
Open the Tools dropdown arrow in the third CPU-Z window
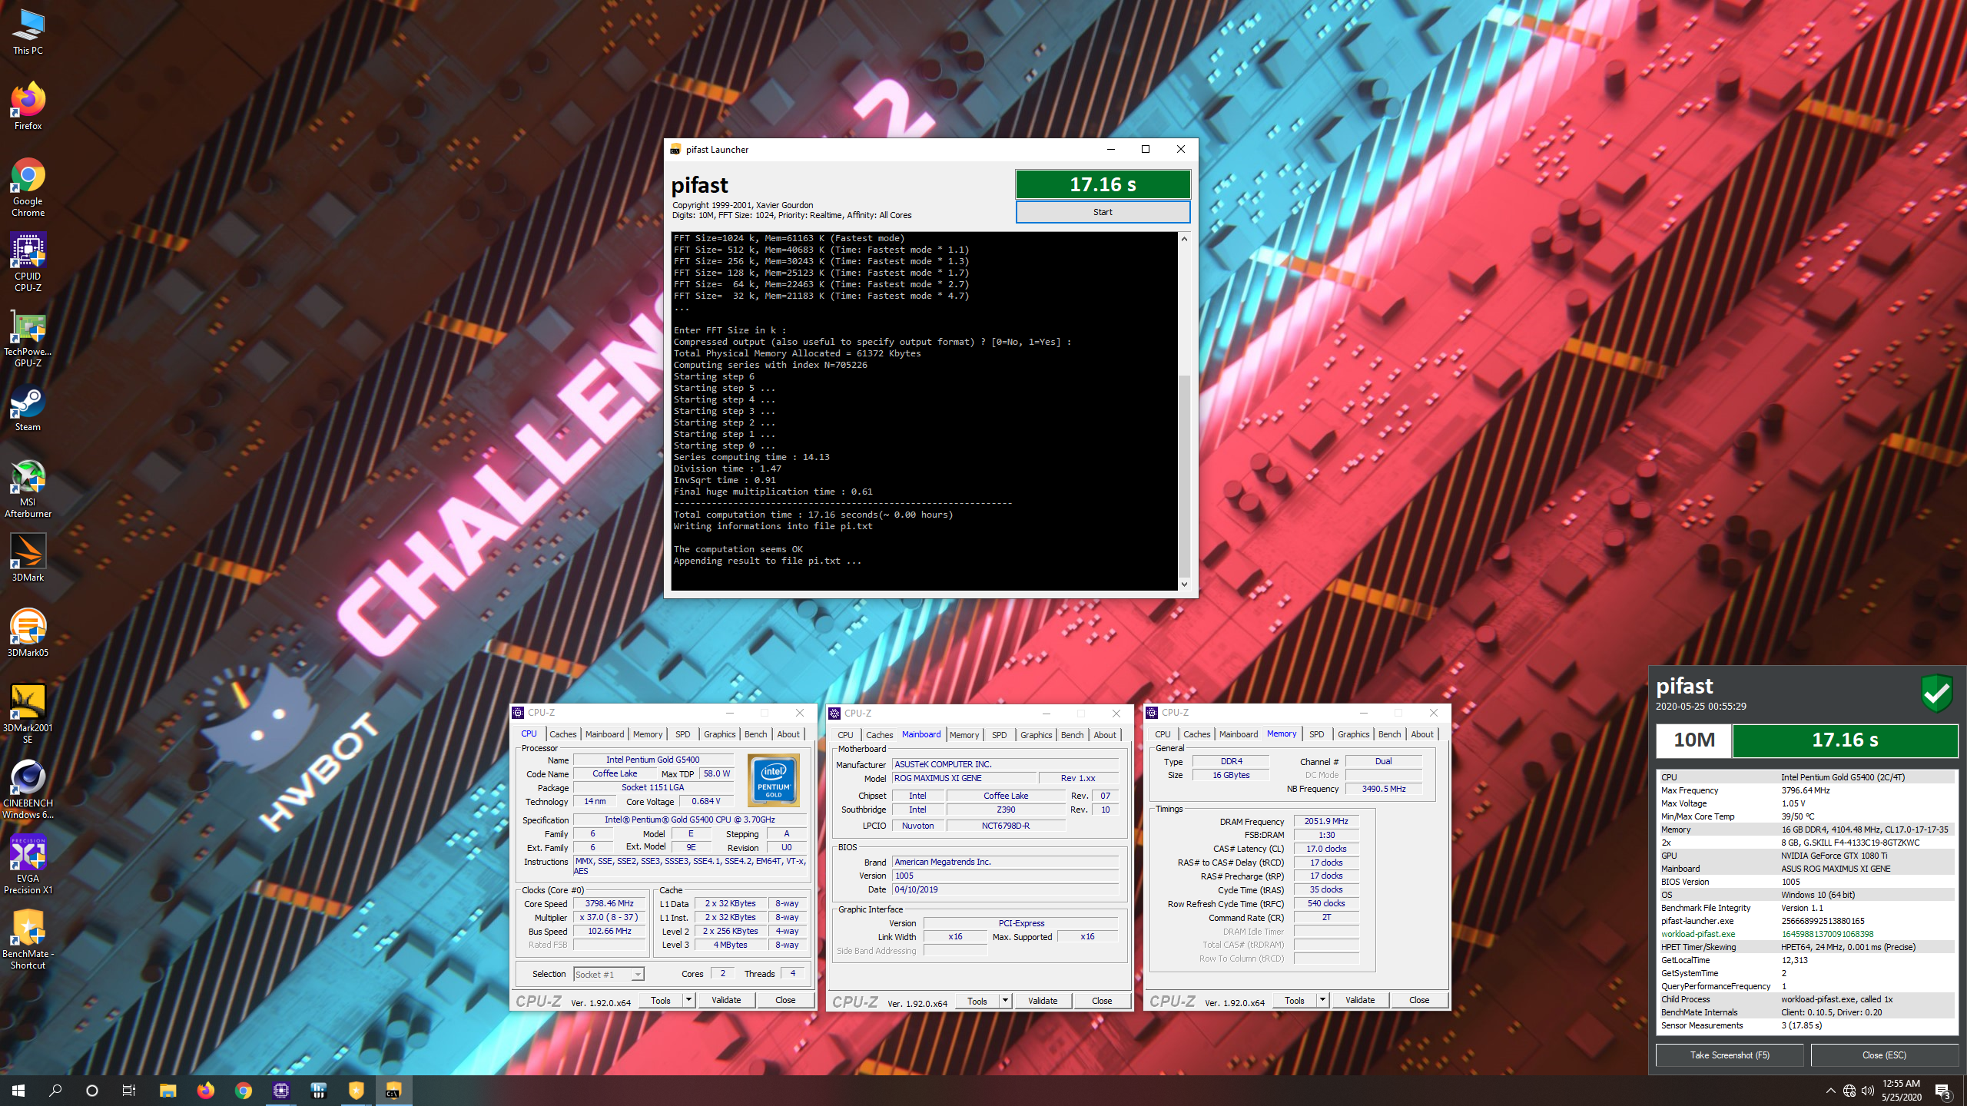[1323, 1000]
